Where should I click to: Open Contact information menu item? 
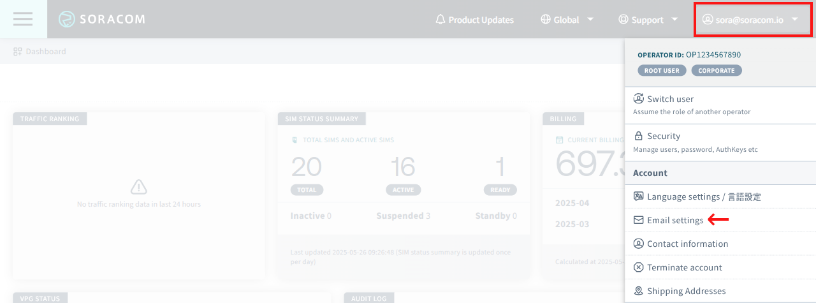[687, 244]
